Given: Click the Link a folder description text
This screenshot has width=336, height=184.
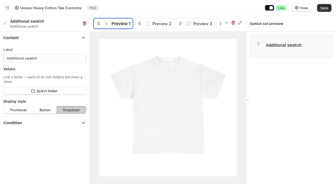Looking at the screenshot, I should 43,79.
